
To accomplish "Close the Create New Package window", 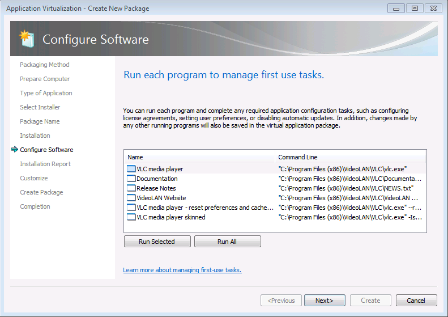I will click(433, 9).
